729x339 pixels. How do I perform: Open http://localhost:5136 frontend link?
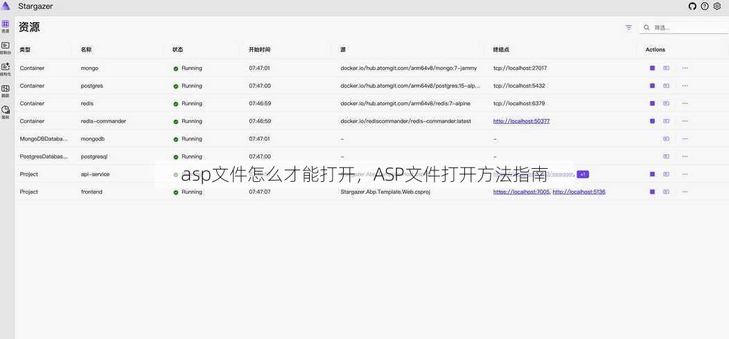[579, 192]
